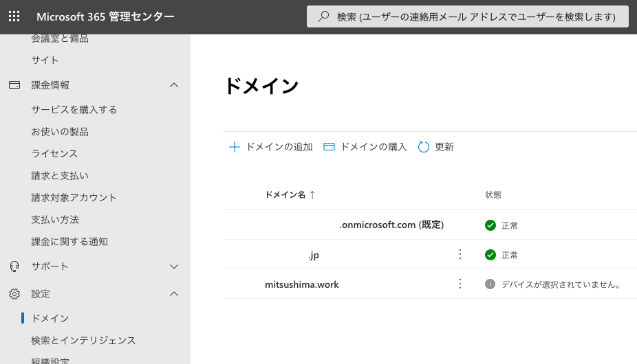Select the サポート sidebar heading
The image size is (637, 364).
[50, 266]
